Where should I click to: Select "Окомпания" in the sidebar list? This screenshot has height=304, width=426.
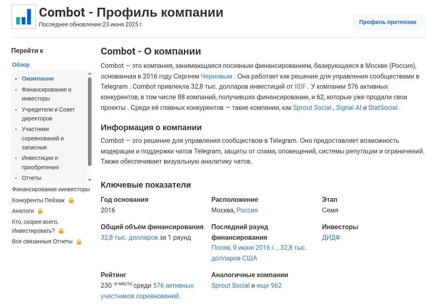click(x=37, y=79)
